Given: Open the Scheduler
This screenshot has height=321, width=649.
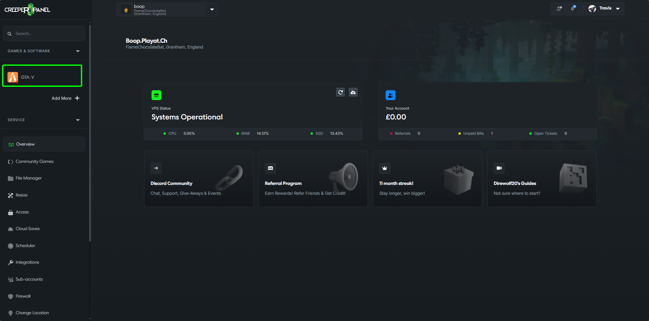Looking at the screenshot, I should [x=25, y=245].
